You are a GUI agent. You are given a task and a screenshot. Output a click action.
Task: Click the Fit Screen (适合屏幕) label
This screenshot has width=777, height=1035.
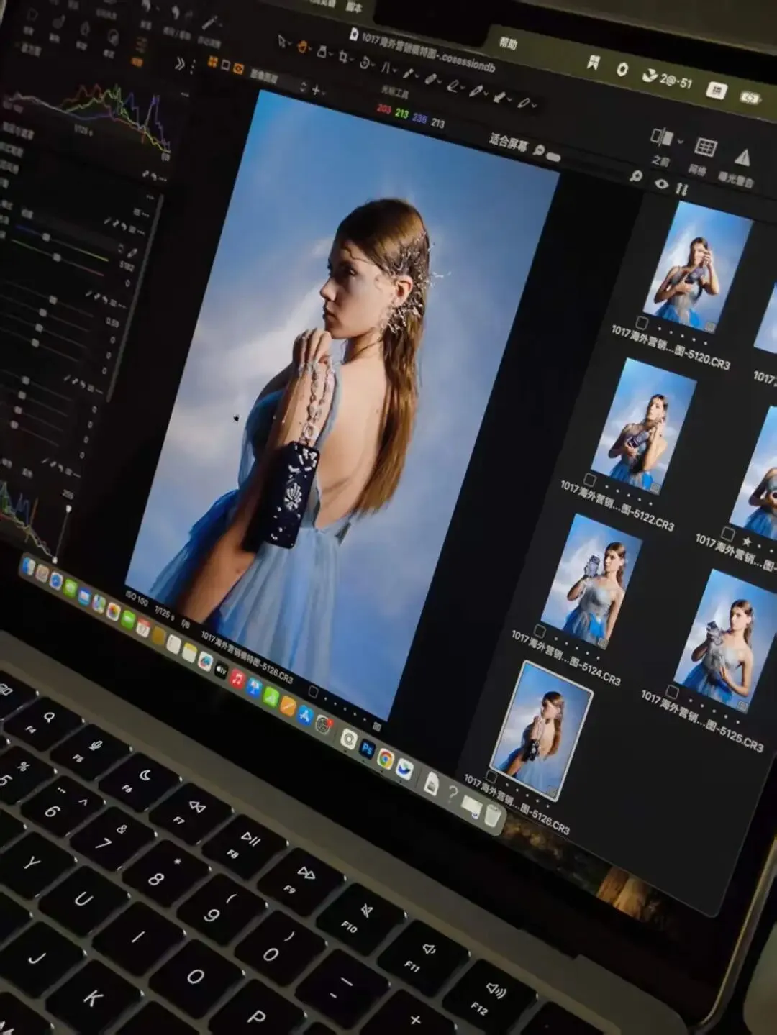tap(509, 142)
